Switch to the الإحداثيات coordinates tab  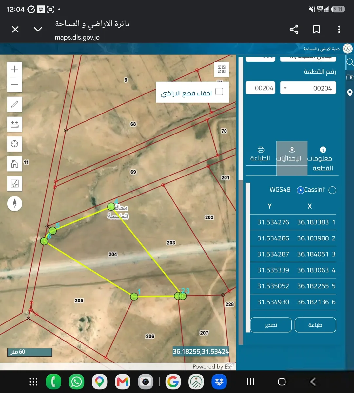292,158
